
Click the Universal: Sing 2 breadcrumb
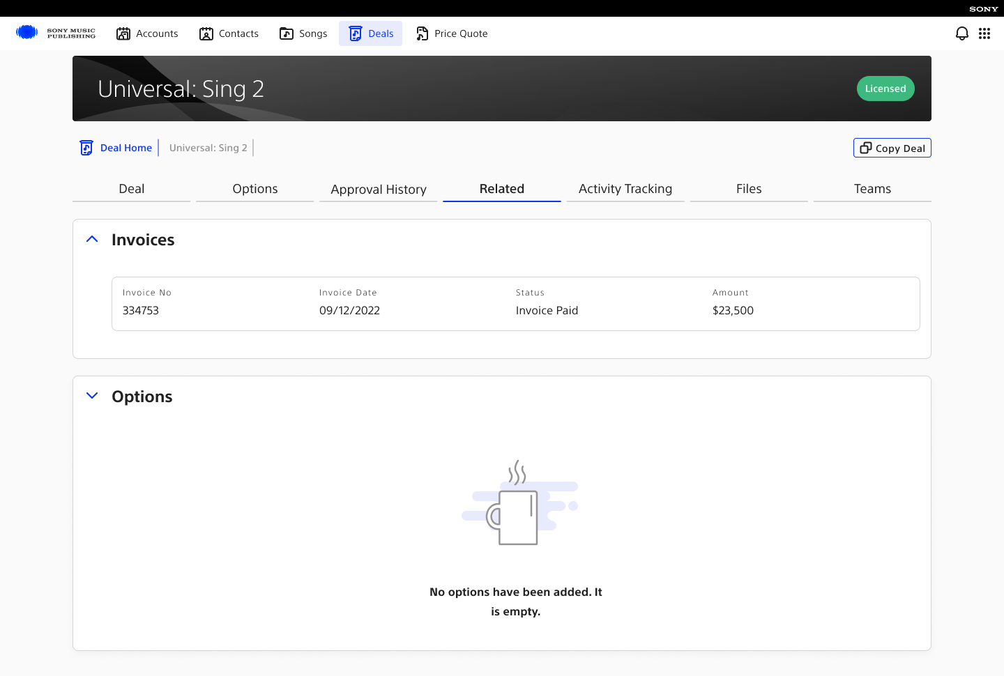click(208, 148)
